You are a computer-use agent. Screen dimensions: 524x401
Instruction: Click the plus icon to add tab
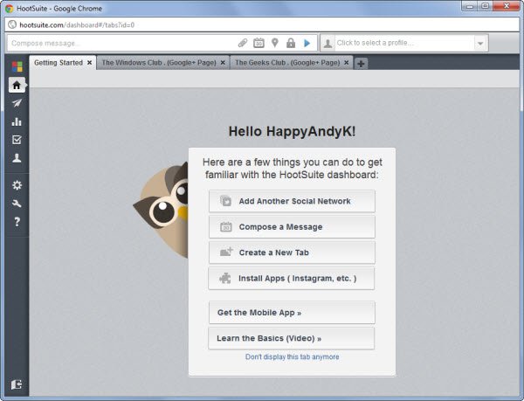point(361,63)
